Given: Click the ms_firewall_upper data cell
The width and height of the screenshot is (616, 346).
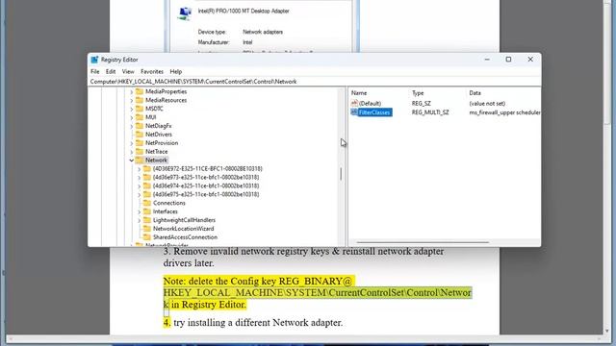Looking at the screenshot, I should [x=504, y=112].
